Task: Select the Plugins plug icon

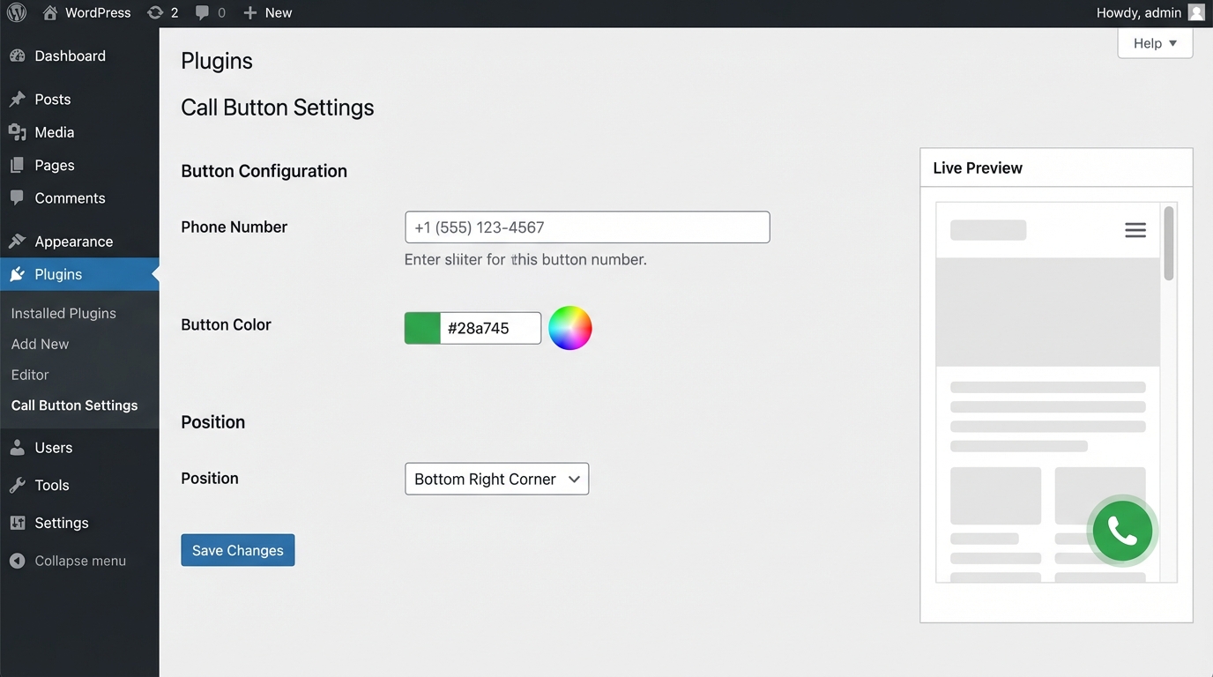Action: coord(18,274)
